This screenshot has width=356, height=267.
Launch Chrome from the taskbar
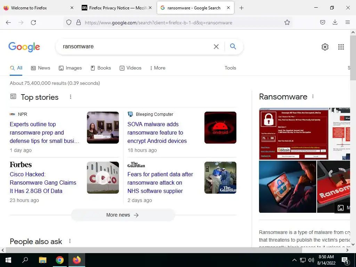click(59, 260)
